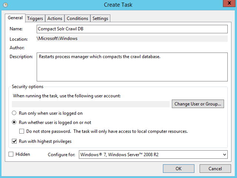Click the \Microsoft\Windows location text

[57, 38]
